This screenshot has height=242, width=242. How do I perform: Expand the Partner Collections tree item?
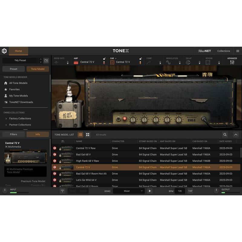tap(6, 125)
